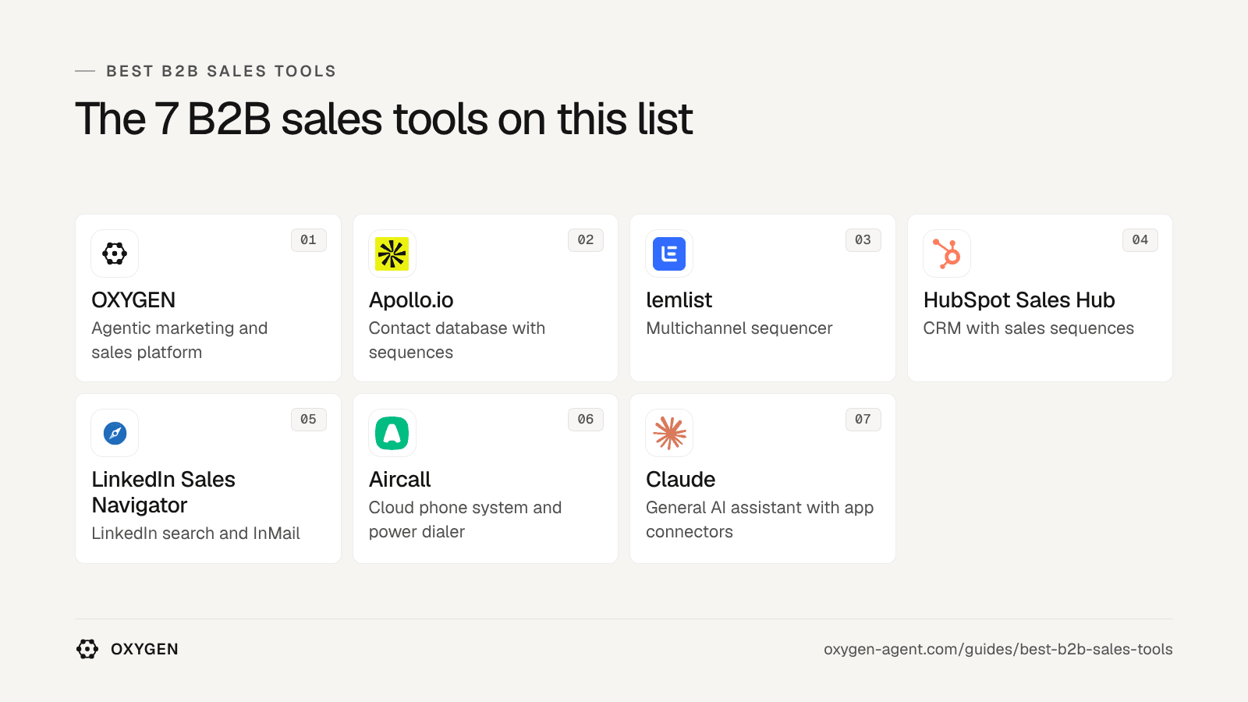The height and width of the screenshot is (702, 1248).
Task: Click the 01 number badge
Action: tap(309, 240)
